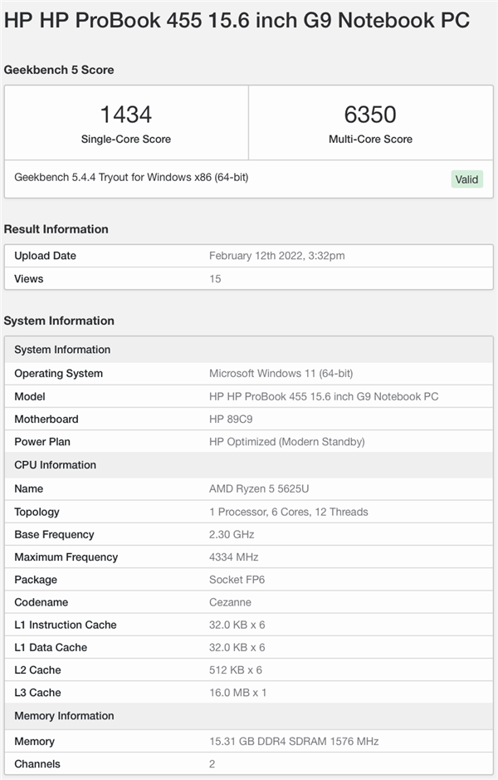Click the Codename value Cezanne
The height and width of the screenshot is (780, 498).
pyautogui.click(x=230, y=602)
